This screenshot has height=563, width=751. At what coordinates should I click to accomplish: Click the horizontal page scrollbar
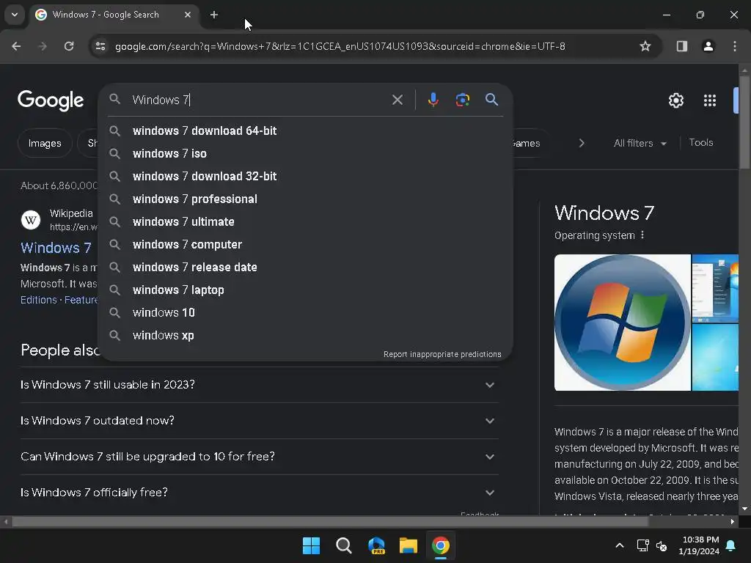coord(331,521)
